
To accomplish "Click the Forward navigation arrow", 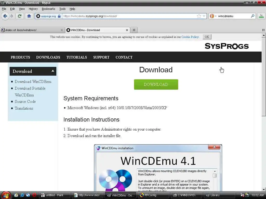I will click(x=11, y=16).
